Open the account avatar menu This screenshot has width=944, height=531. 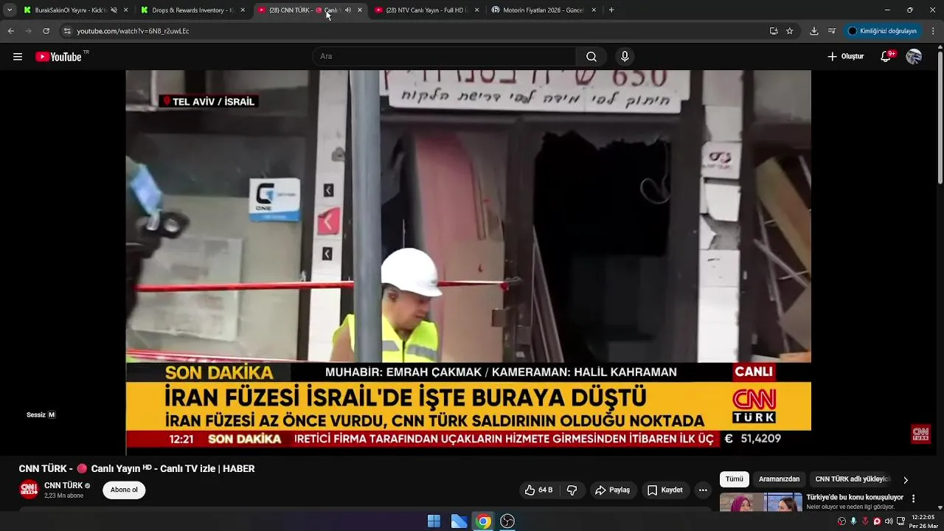pyautogui.click(x=914, y=57)
